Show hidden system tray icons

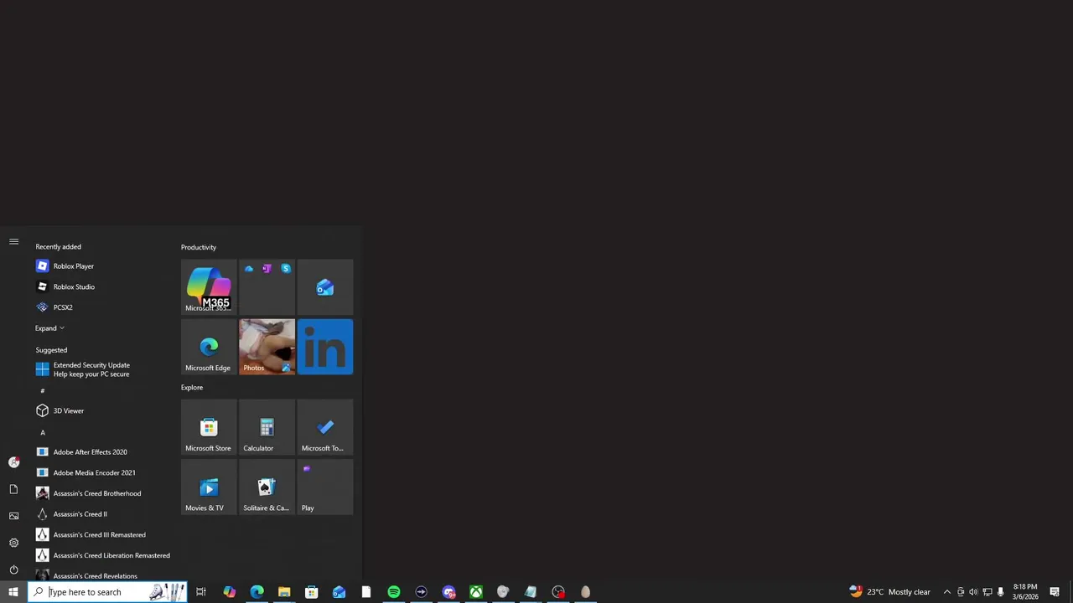(x=947, y=592)
